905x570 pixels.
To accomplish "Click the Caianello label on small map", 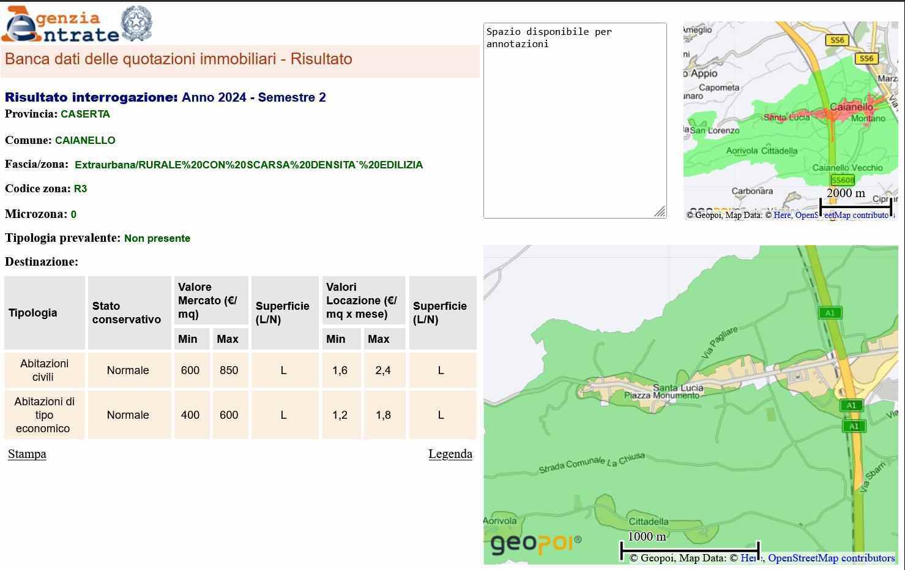I will click(x=851, y=107).
